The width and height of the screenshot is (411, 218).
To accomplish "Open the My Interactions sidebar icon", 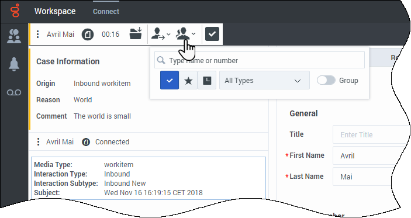I will [14, 36].
